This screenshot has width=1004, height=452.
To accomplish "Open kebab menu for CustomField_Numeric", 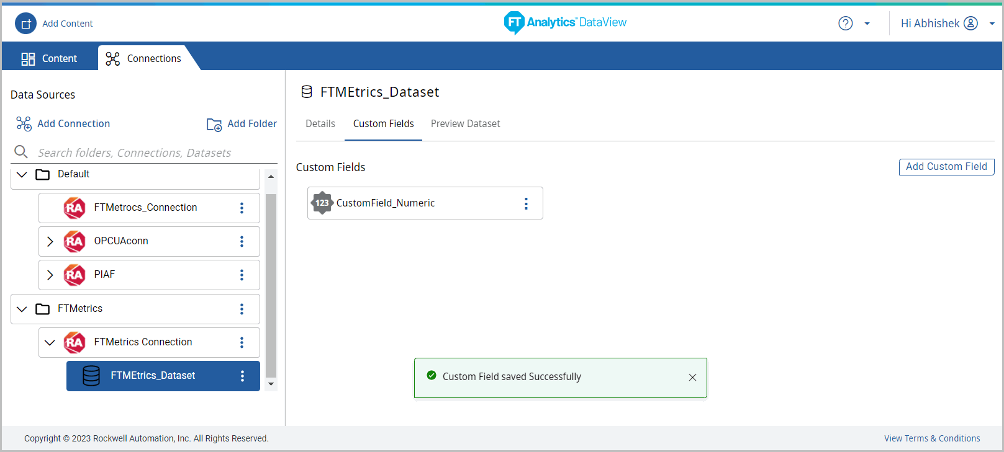I will tap(526, 203).
